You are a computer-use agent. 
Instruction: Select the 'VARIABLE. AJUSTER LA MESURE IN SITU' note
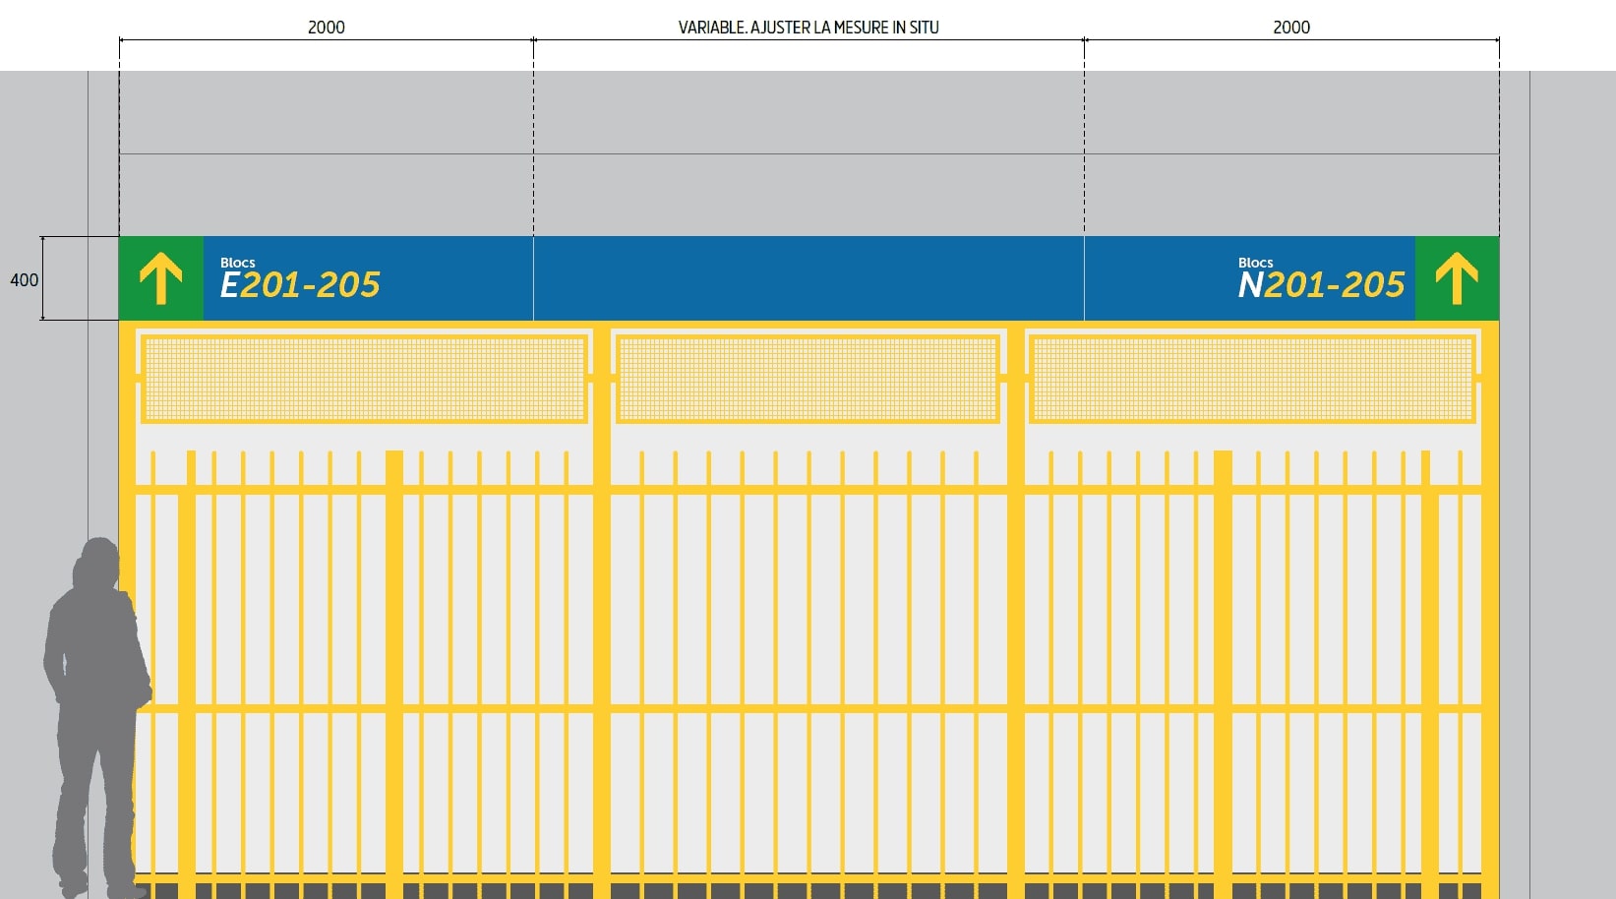pyautogui.click(x=808, y=28)
